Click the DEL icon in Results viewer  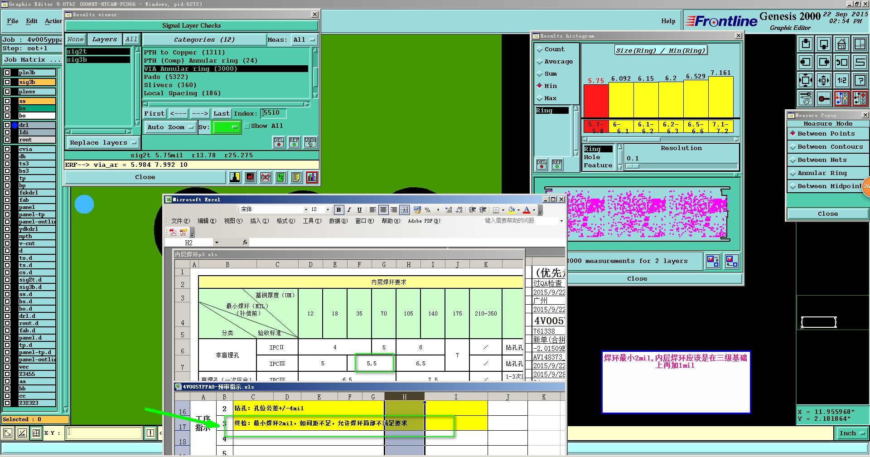coord(279,142)
